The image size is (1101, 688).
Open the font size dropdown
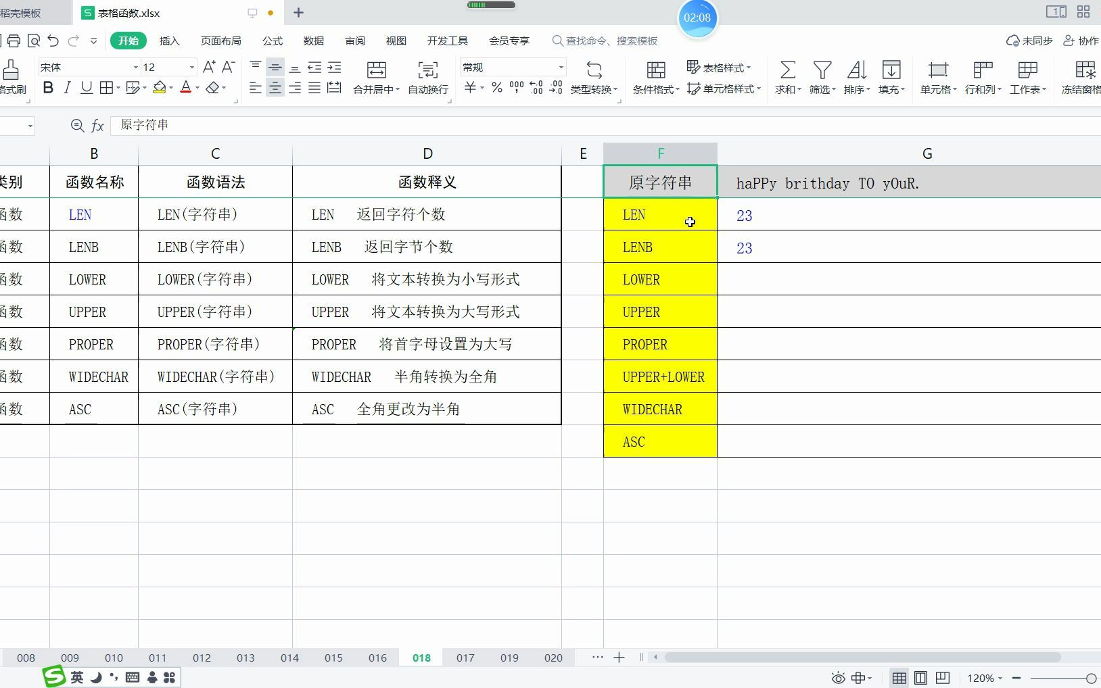[191, 68]
